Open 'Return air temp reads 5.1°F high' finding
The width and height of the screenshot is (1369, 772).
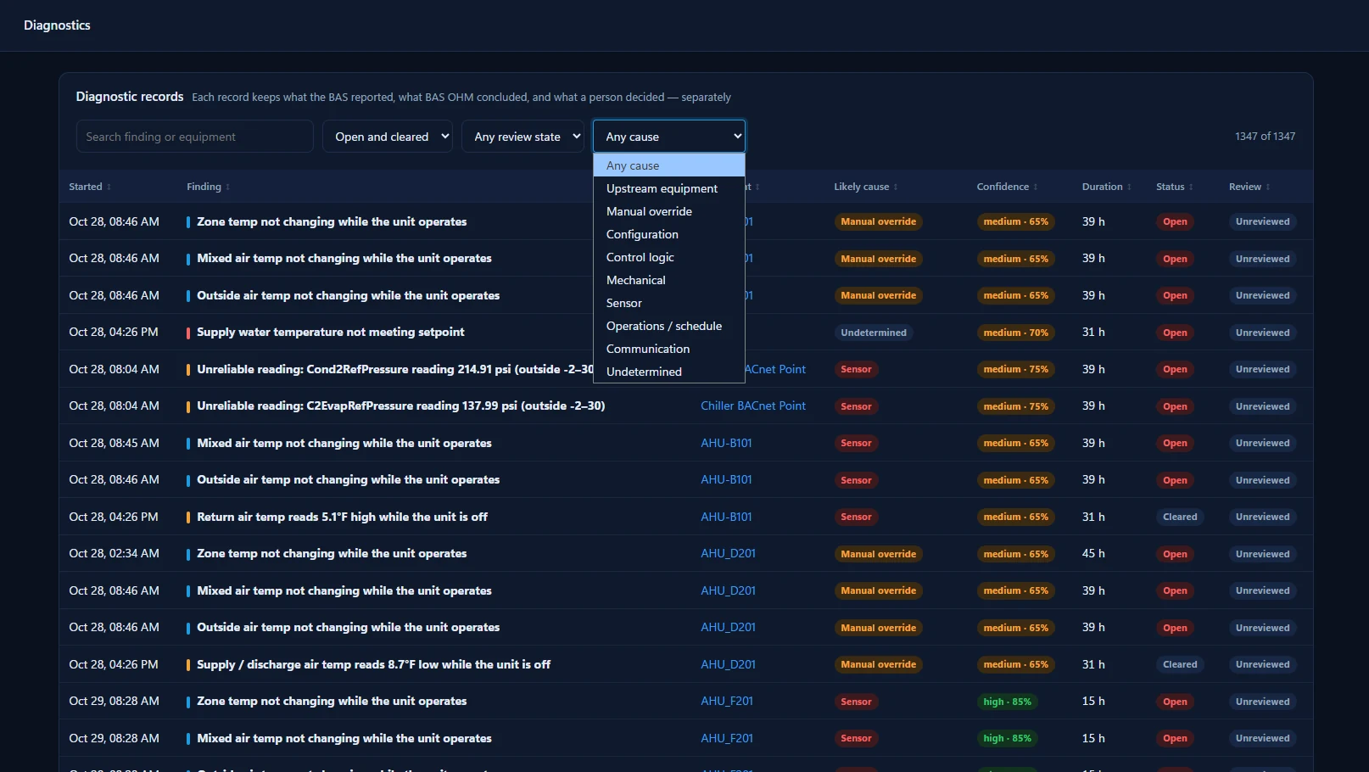(x=342, y=517)
